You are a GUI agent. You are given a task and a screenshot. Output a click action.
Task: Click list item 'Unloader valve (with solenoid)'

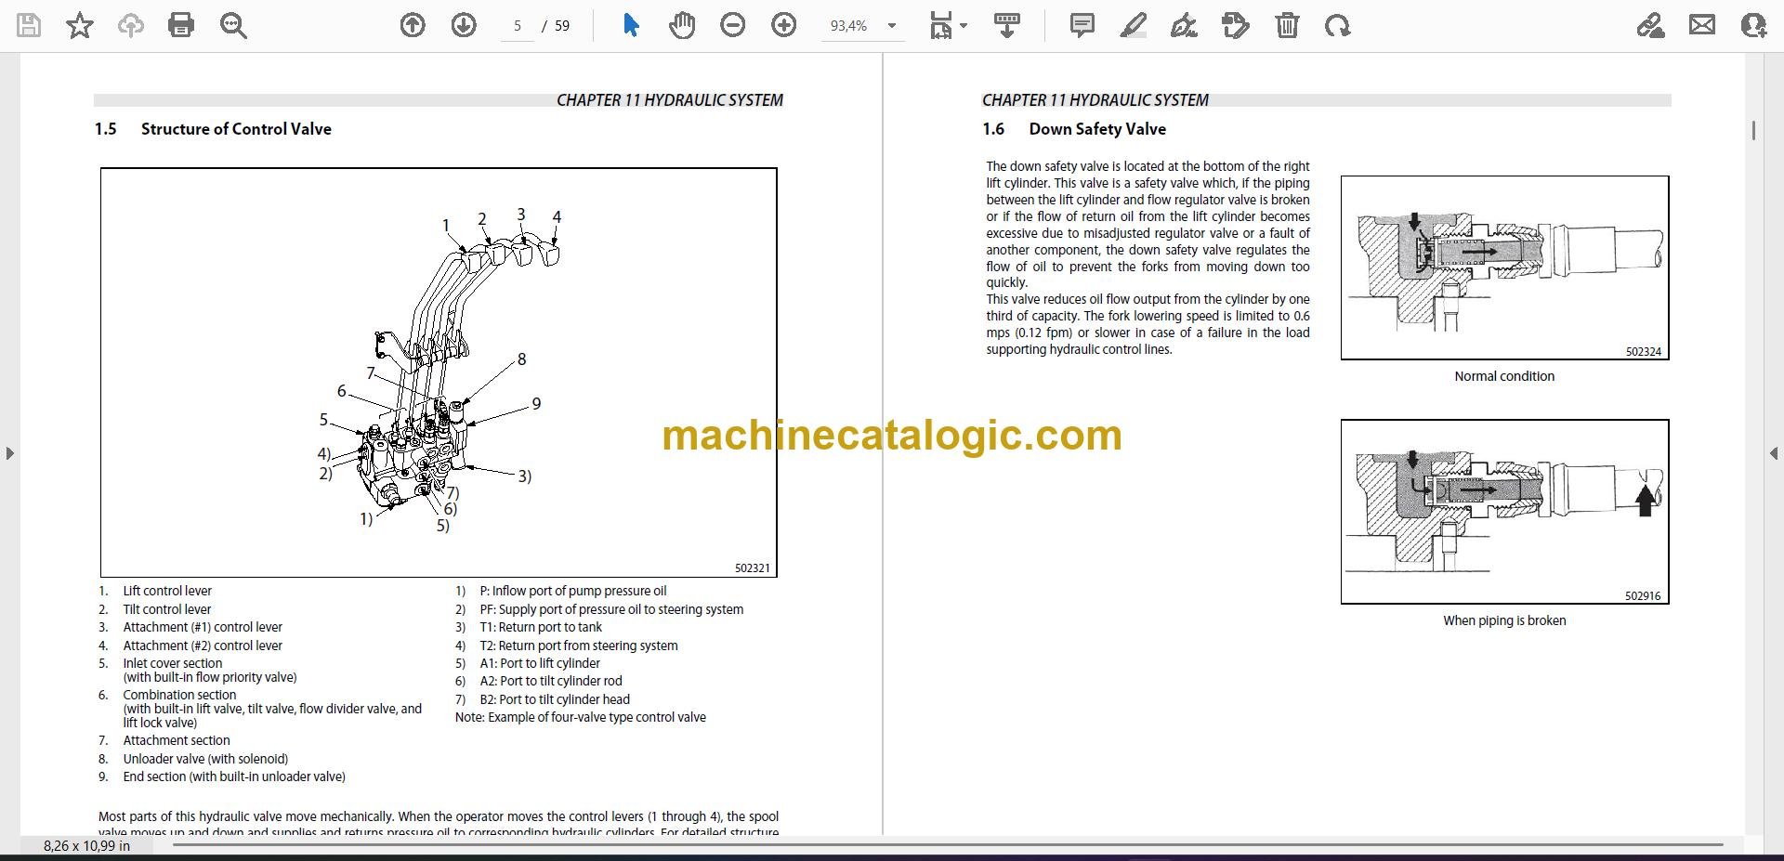point(205,759)
